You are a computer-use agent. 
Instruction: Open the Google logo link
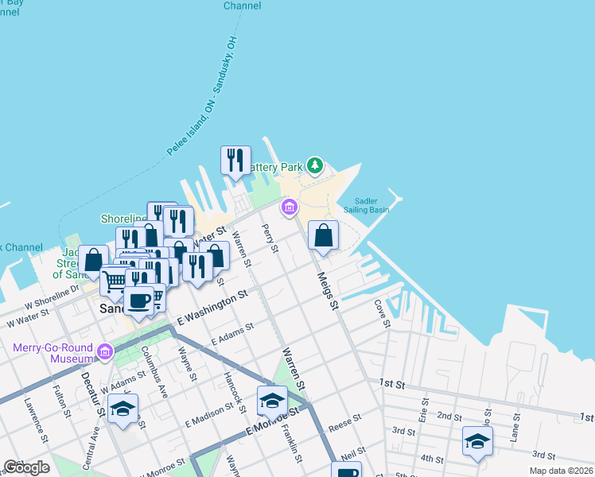(x=26, y=467)
